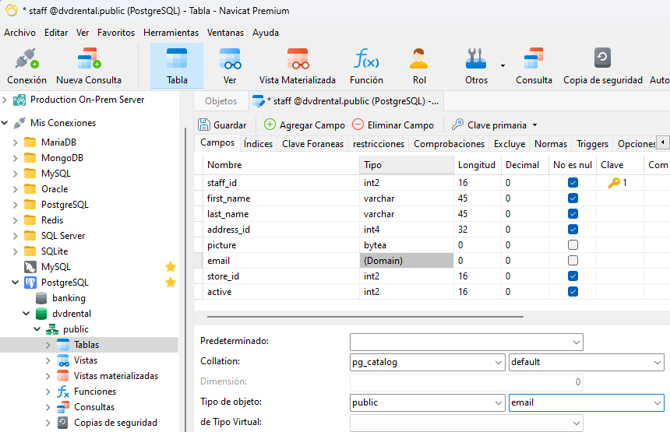
Task: Switch to the Clave Foraneas tab
Action: coord(312,144)
